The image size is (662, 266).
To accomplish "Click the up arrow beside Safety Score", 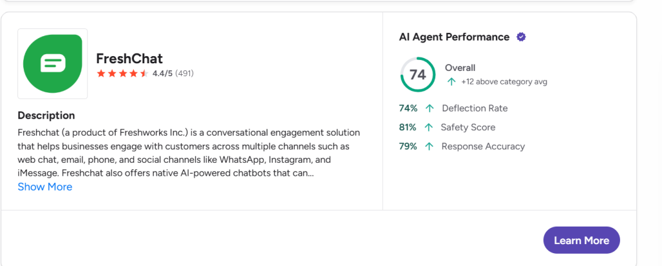I will coord(429,127).
